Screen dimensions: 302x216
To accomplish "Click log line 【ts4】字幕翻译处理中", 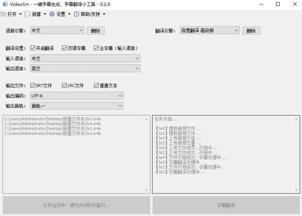I will (180, 162).
